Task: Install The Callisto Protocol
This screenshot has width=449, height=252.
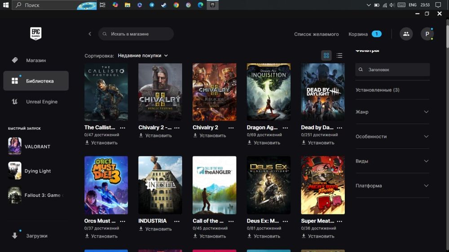Action: tap(101, 143)
